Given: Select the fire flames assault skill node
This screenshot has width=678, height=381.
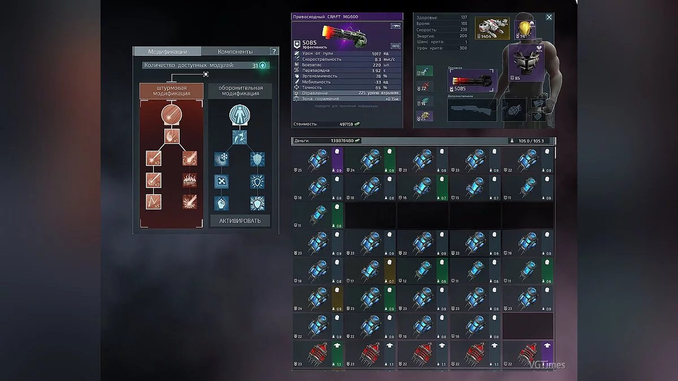Looking at the screenshot, I should [x=189, y=181].
